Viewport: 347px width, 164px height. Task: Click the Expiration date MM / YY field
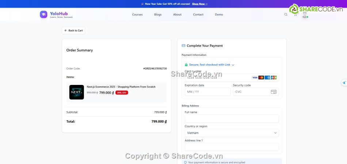click(207, 92)
